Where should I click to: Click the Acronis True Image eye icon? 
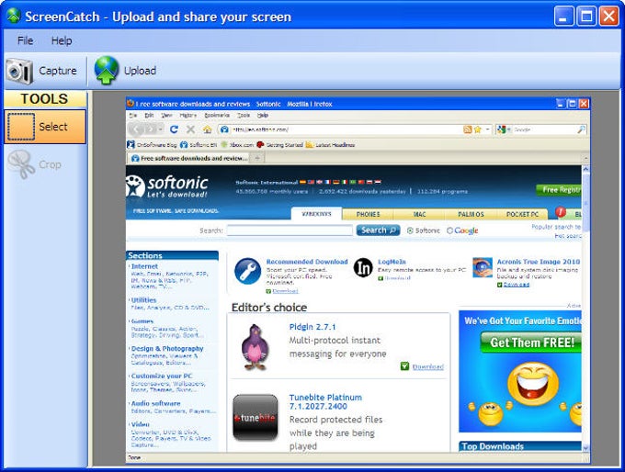(483, 267)
